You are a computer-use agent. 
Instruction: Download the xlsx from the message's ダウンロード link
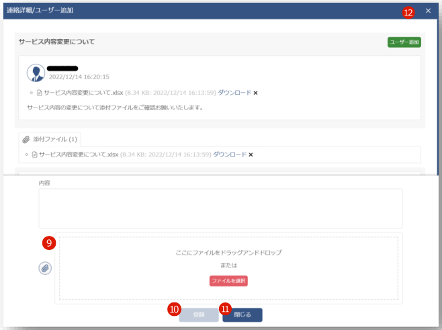[234, 92]
